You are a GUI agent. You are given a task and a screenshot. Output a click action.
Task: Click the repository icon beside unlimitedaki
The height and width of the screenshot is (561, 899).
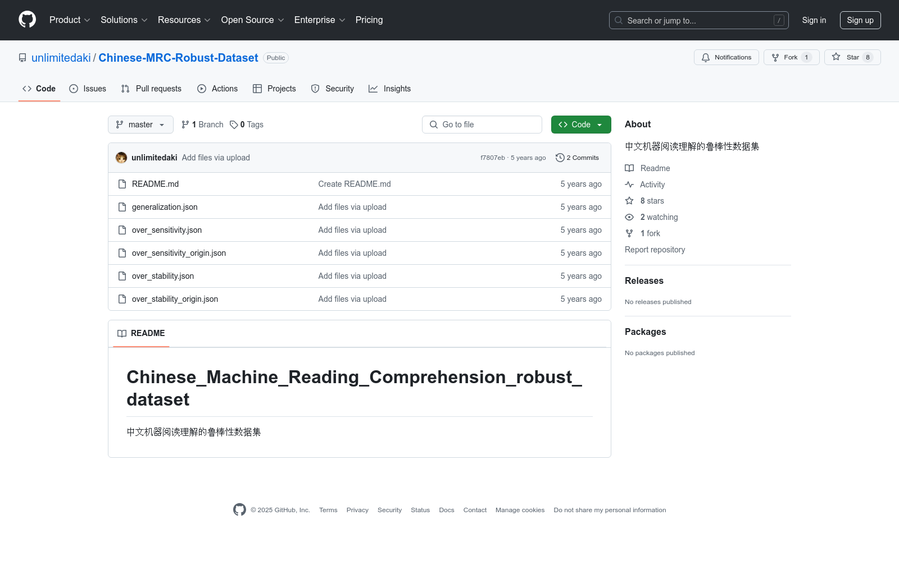coord(22,58)
